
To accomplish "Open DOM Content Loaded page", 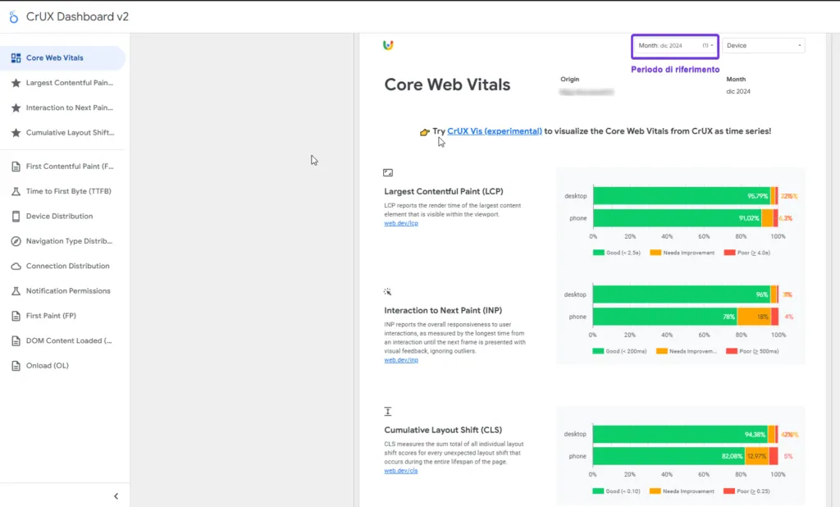I will [62, 340].
